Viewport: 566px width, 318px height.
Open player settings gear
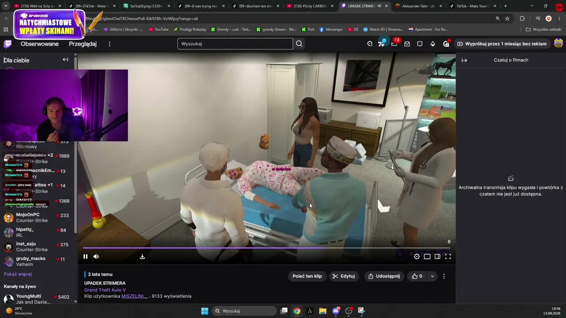(417, 256)
